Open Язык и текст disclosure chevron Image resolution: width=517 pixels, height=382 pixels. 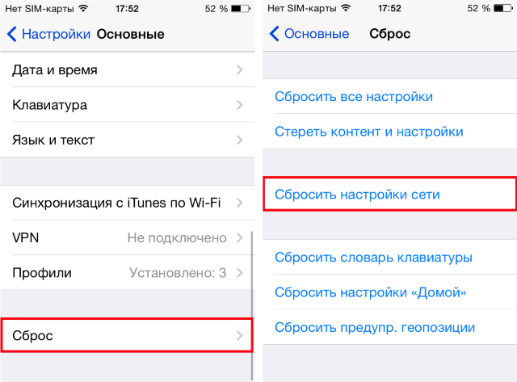point(240,140)
